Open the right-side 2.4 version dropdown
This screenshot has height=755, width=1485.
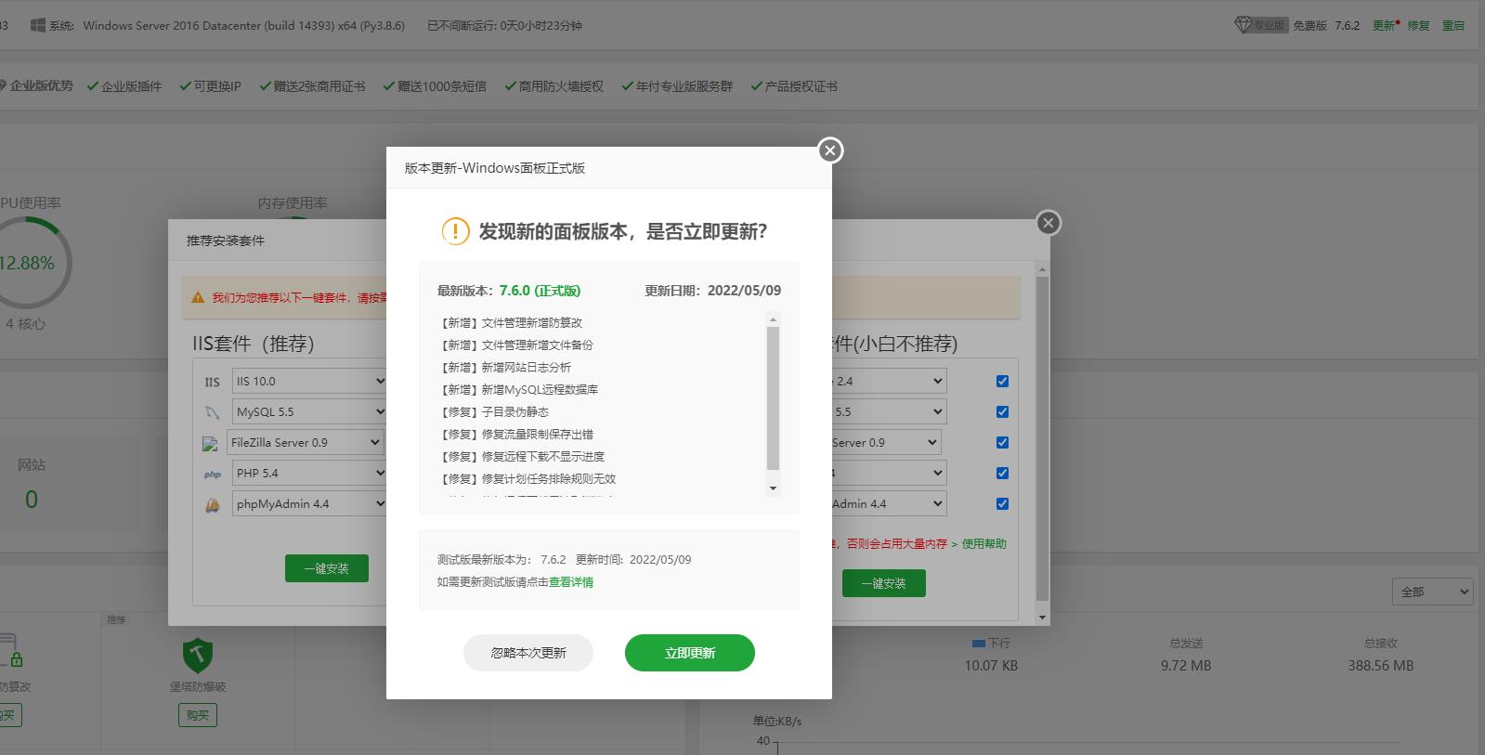pyautogui.click(x=890, y=382)
